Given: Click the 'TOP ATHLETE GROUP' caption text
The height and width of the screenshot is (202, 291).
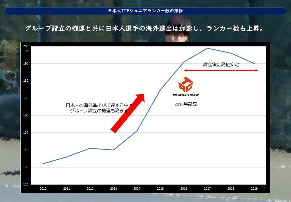Looking at the screenshot, I should (x=186, y=95).
